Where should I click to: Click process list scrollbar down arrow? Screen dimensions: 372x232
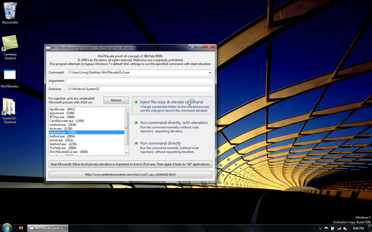[127, 153]
